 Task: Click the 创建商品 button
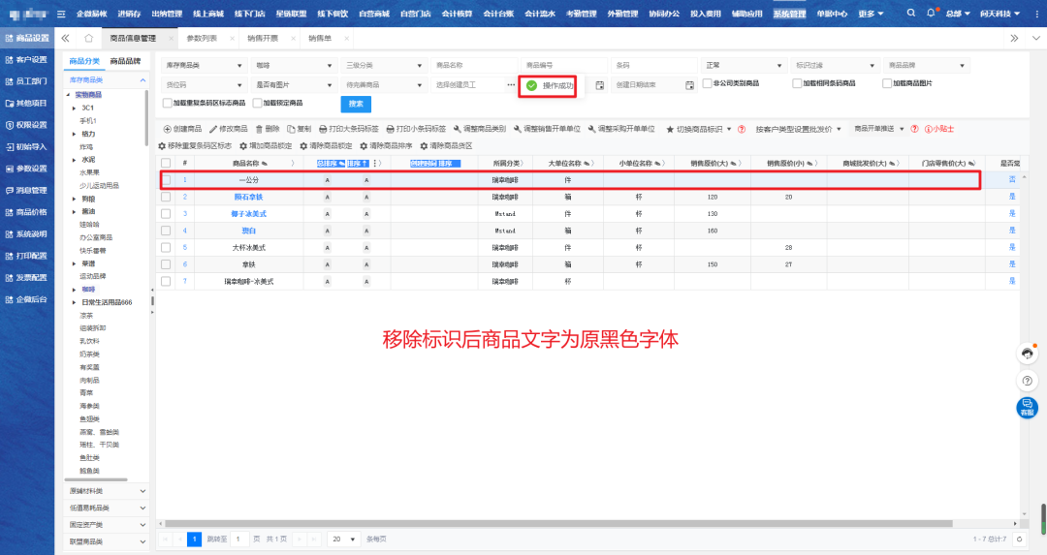180,129
